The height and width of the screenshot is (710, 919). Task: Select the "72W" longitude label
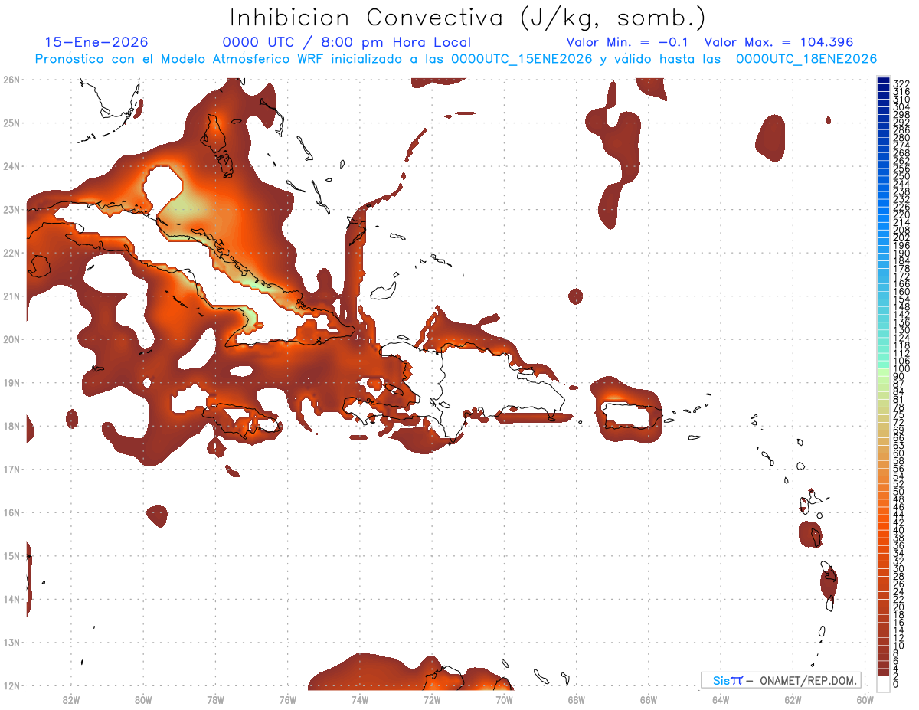pyautogui.click(x=432, y=700)
